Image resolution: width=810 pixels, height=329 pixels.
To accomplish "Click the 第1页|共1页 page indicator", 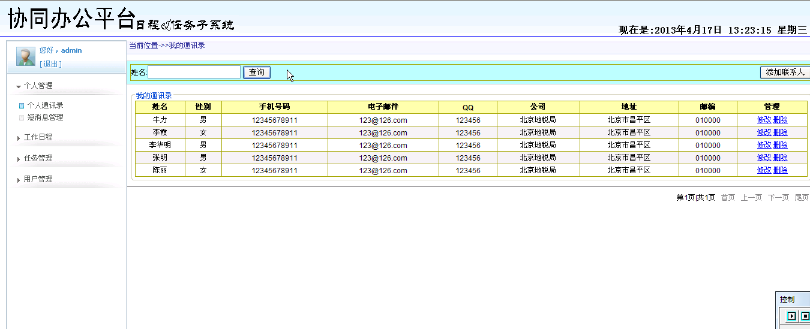I will click(x=696, y=198).
